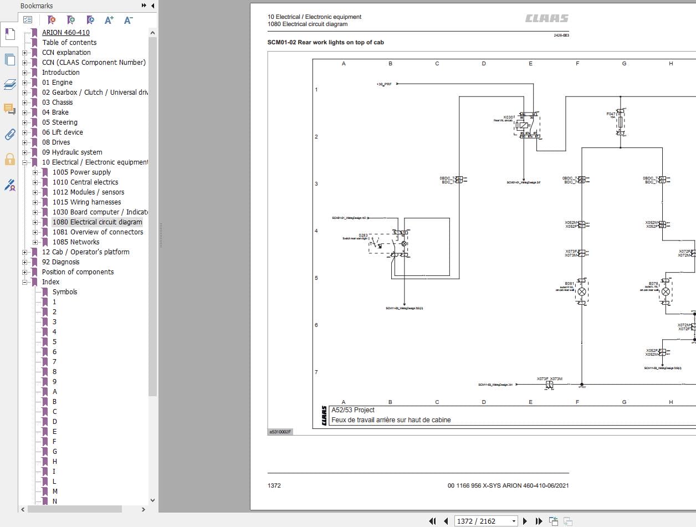The height and width of the screenshot is (527, 696).
Task: Decrease bookmark font size
Action: tap(128, 20)
